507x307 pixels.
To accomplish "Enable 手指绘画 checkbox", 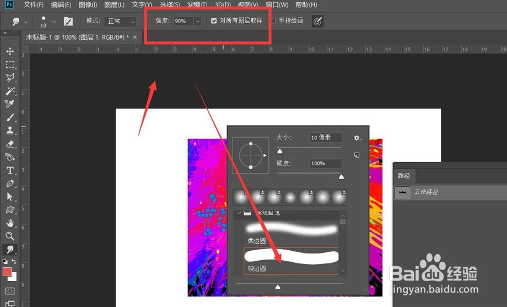I will [273, 21].
